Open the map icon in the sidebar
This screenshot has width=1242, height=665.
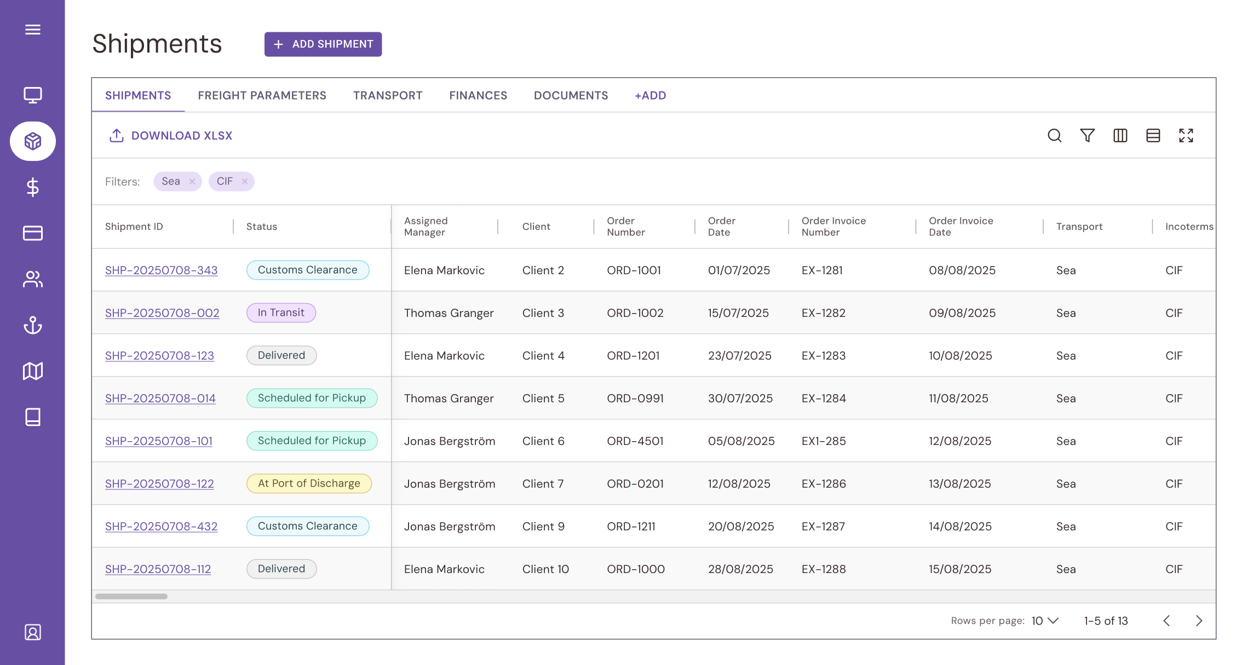tap(33, 371)
